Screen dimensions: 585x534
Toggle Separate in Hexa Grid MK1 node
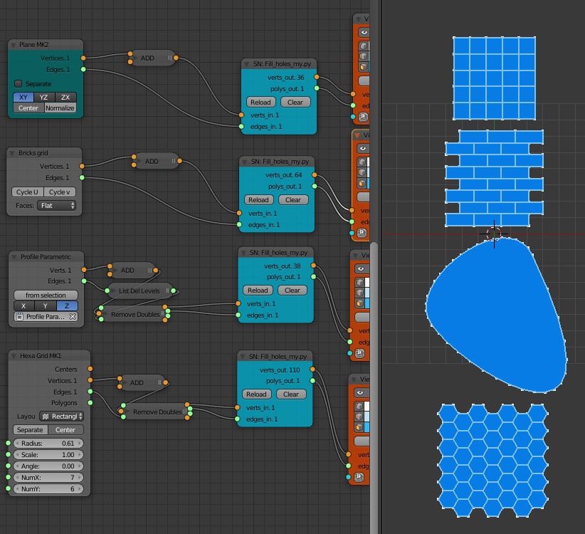pyautogui.click(x=30, y=430)
